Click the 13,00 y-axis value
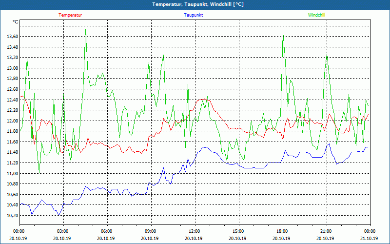This screenshot has width=390, height=244. pos(13,68)
